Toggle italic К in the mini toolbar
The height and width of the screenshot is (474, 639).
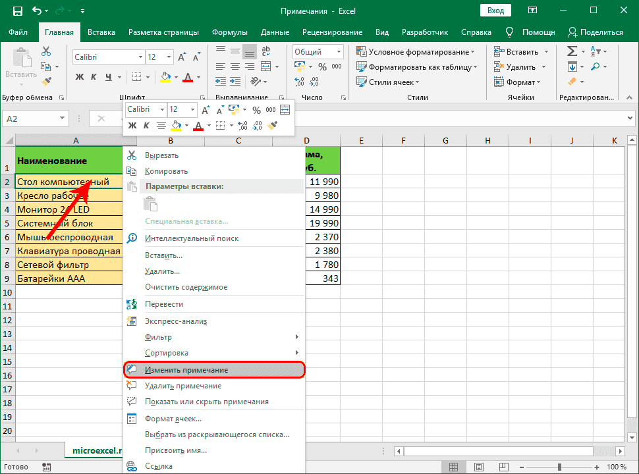pos(146,125)
